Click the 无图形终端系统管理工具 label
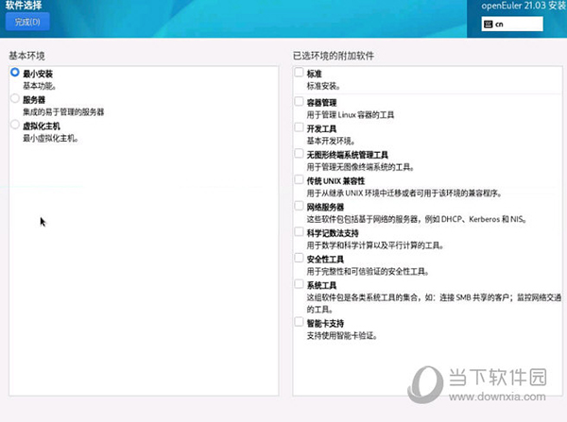This screenshot has height=422, width=567. (x=348, y=155)
